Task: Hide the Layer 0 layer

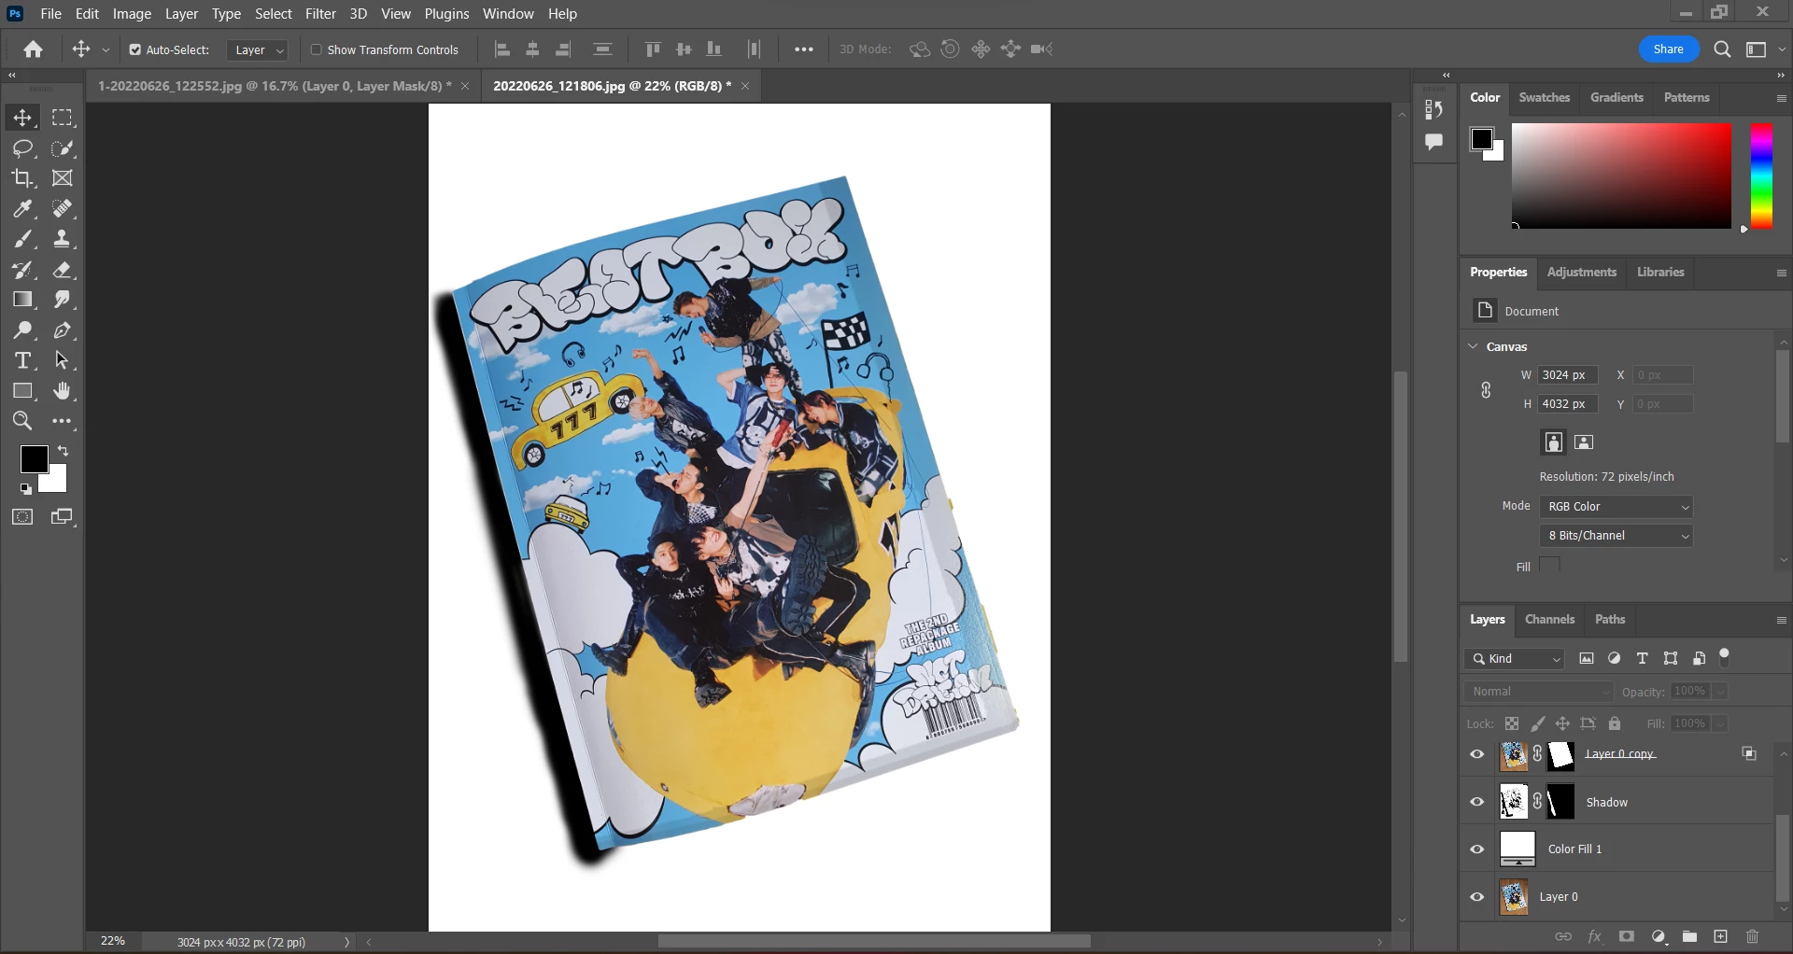Action: click(x=1477, y=897)
